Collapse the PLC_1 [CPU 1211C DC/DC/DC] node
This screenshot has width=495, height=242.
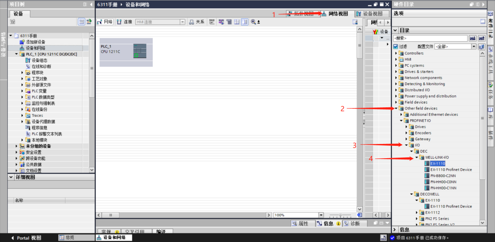(x=16, y=54)
